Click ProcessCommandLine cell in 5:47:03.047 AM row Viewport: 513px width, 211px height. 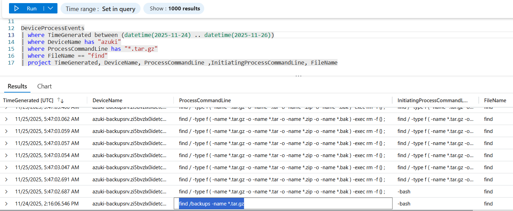[282, 167]
